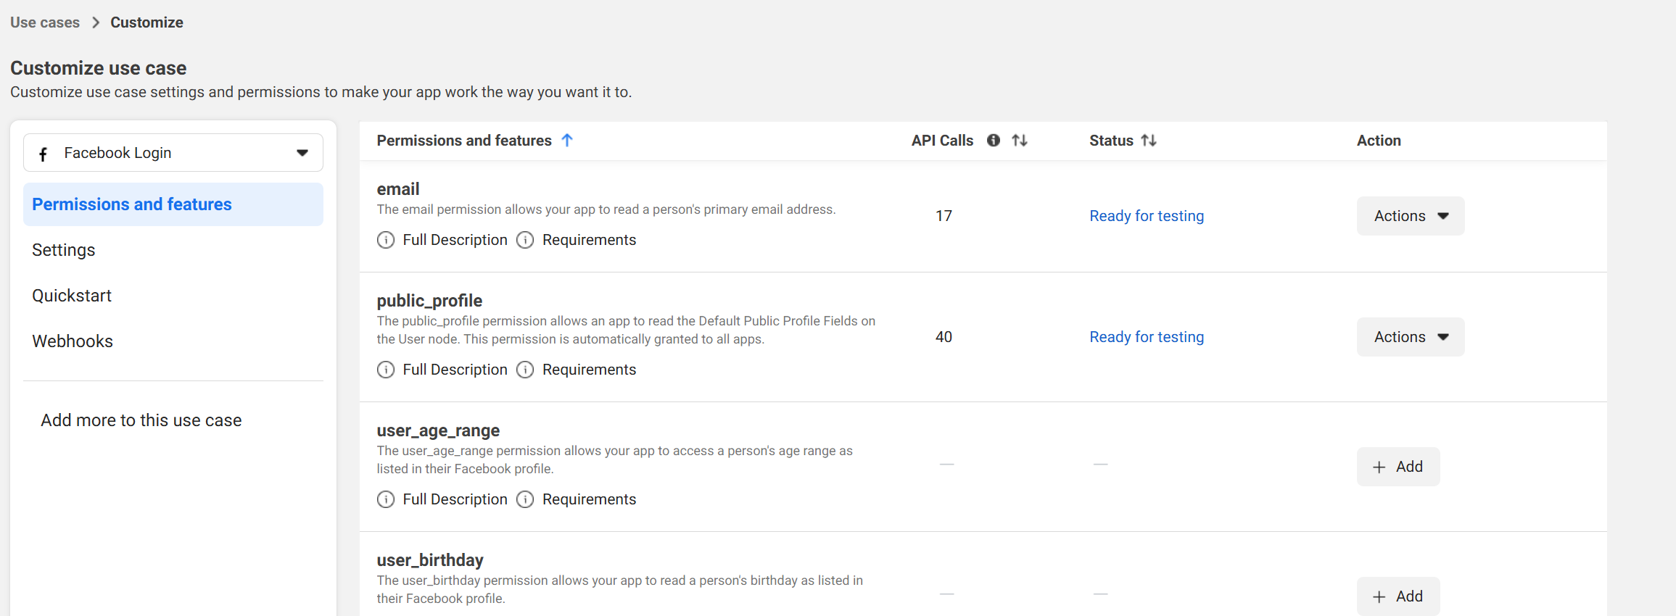Open Settings in the sidebar

(x=64, y=250)
